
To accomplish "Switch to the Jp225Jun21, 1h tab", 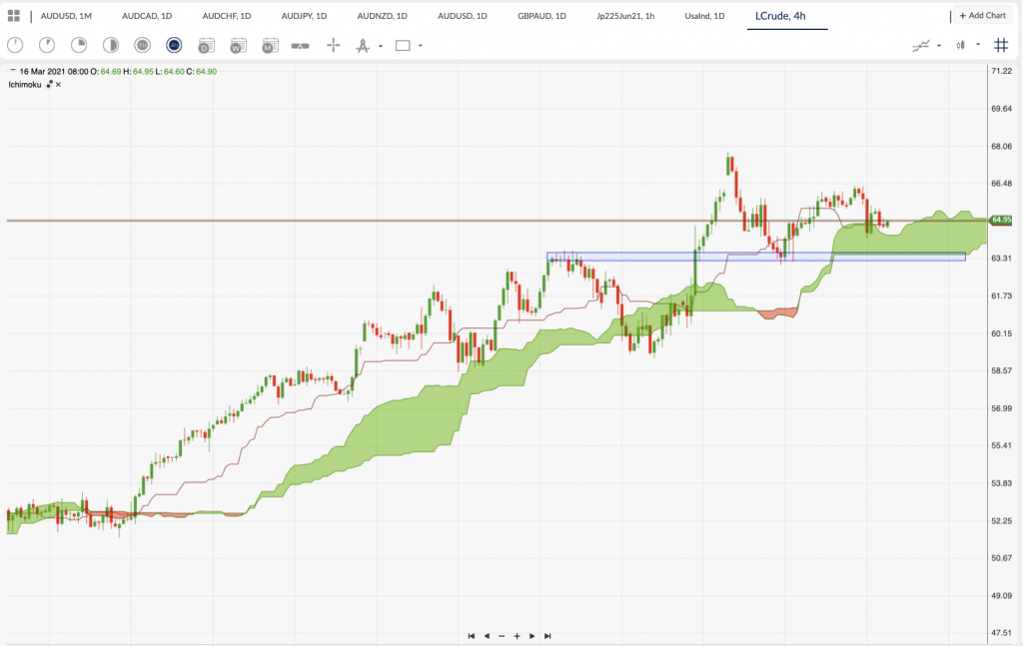I will coord(625,16).
